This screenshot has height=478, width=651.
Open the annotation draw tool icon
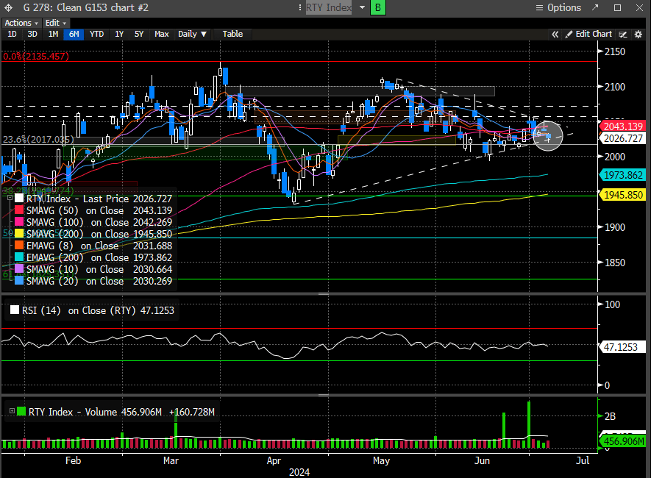(623, 35)
